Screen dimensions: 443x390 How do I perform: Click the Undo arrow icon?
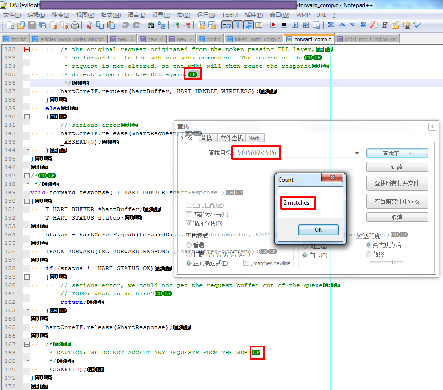(125, 25)
